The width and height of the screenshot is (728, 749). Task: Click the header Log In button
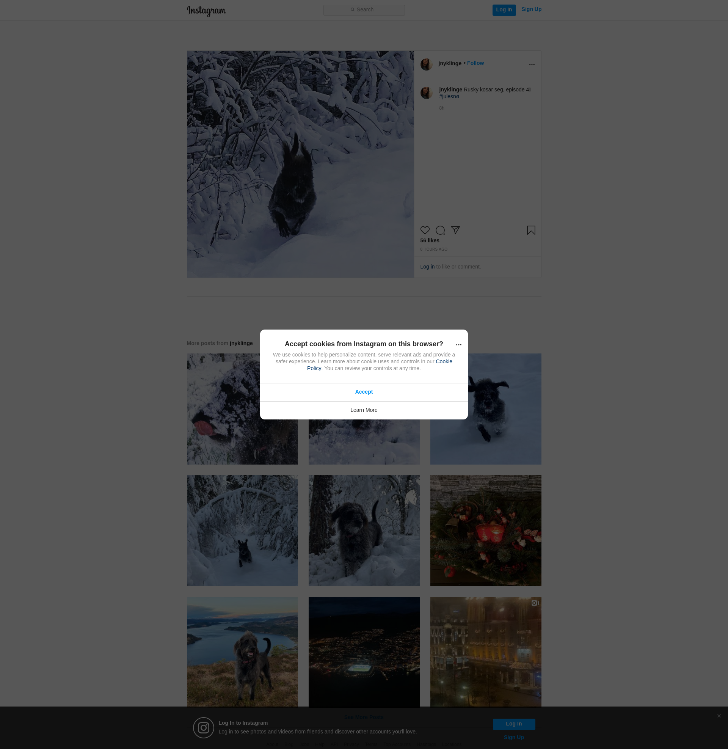click(504, 10)
